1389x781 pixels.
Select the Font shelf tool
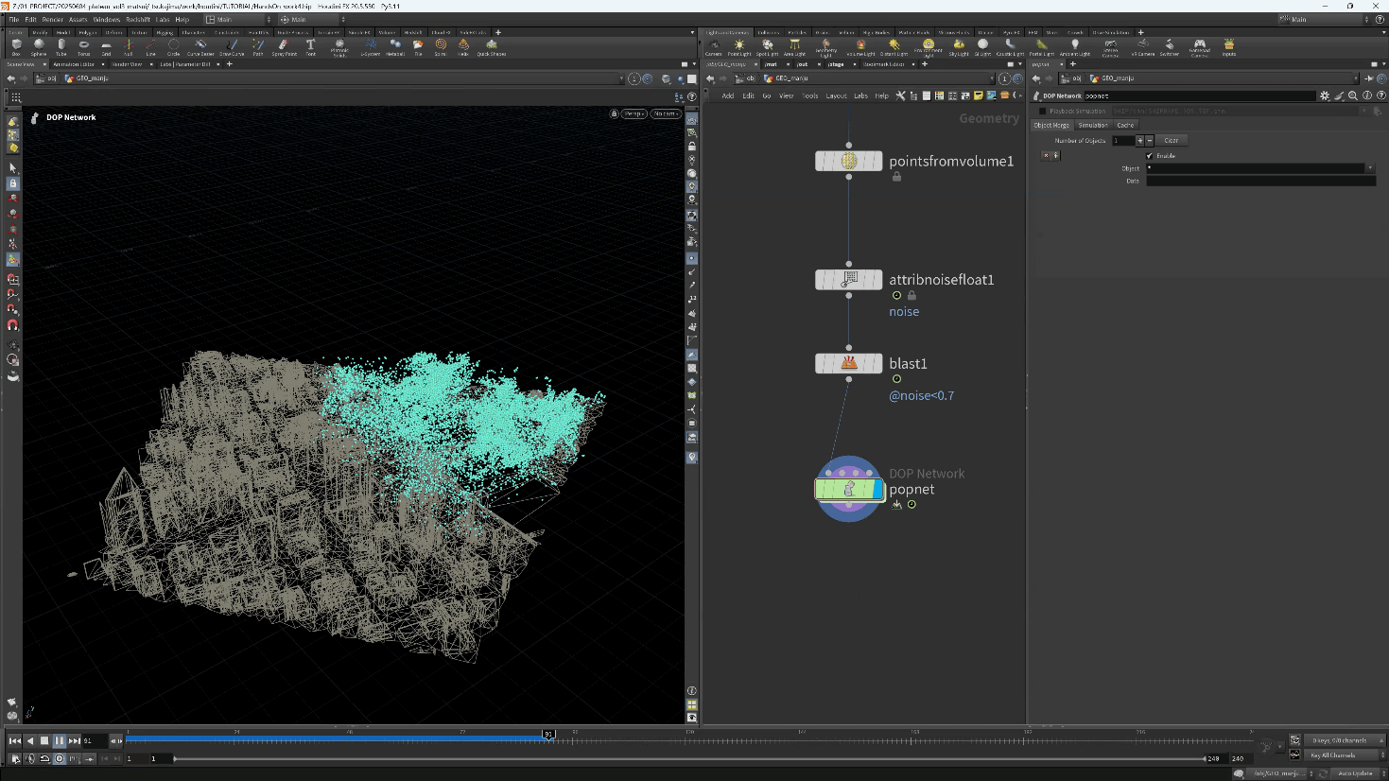[x=310, y=46]
